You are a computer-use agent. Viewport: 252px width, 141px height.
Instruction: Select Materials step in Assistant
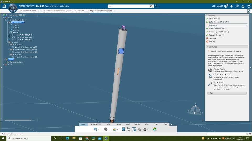(x=228, y=25)
